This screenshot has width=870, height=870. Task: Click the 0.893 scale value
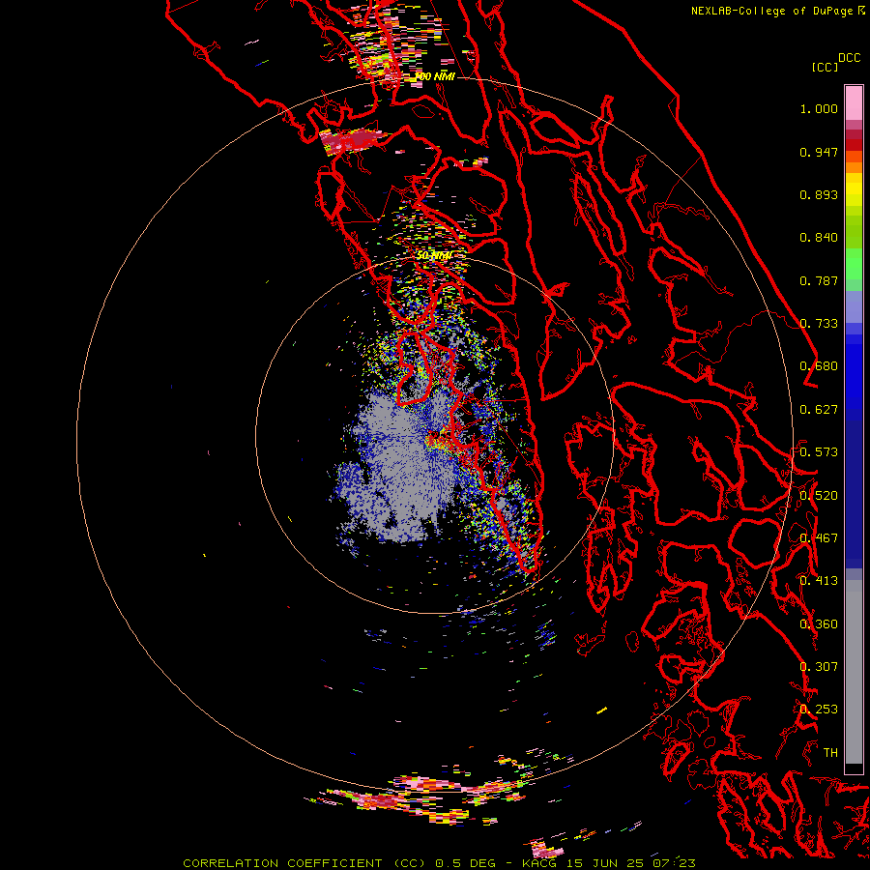click(819, 194)
